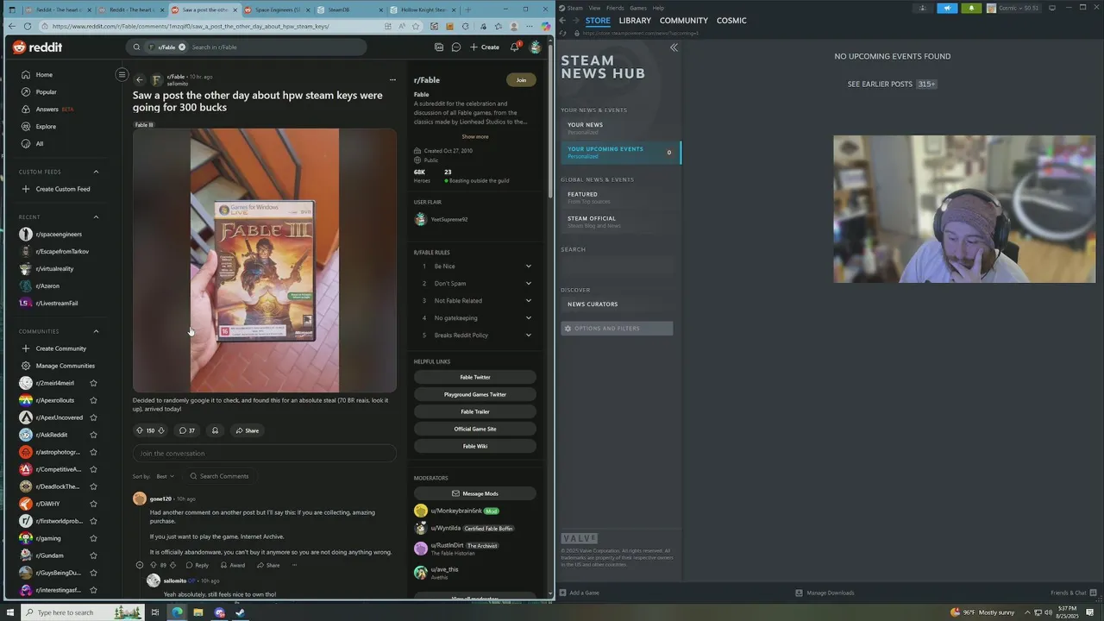Expand the Not Fable Related rule
The image size is (1104, 621).
(x=529, y=301)
